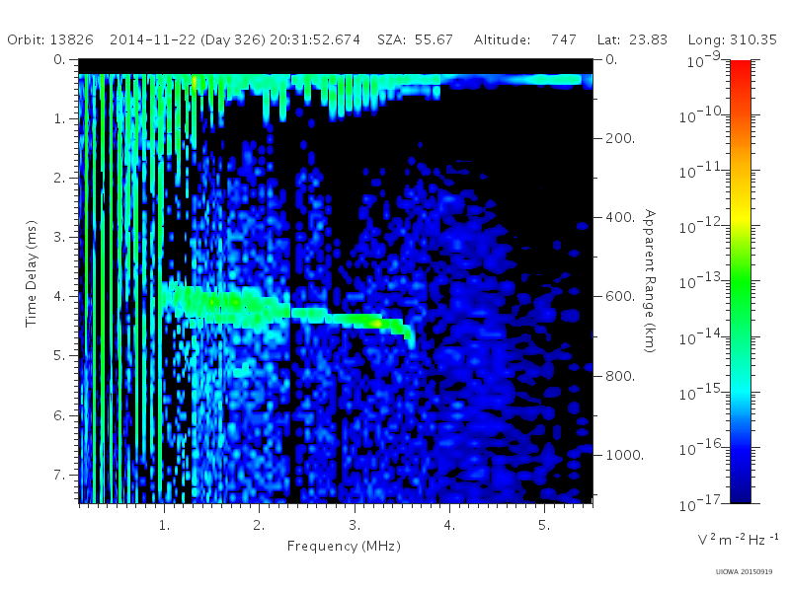Click the "5." tick label on frequency axis

(544, 525)
